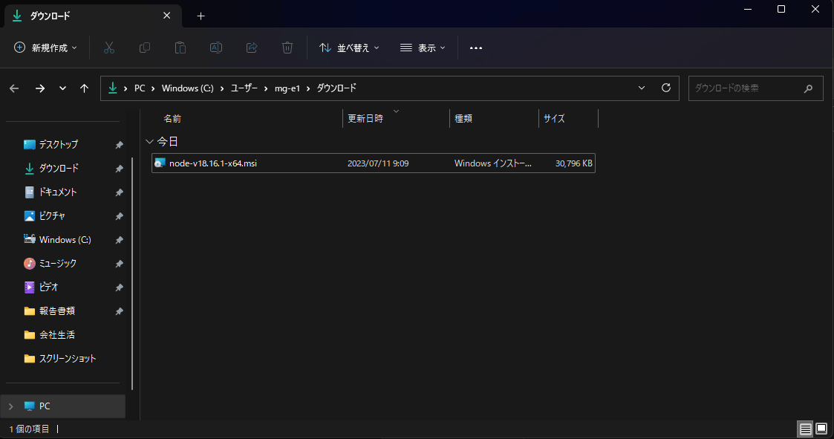Go back with the left arrow
This screenshot has width=834, height=439.
click(14, 88)
